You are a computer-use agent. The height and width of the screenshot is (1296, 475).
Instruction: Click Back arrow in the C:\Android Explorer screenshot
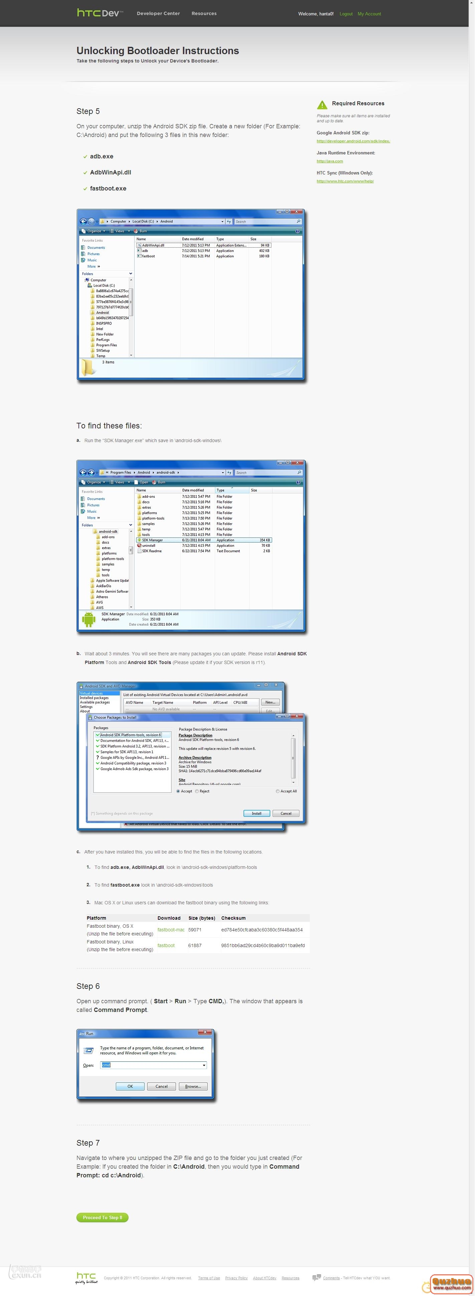(83, 221)
